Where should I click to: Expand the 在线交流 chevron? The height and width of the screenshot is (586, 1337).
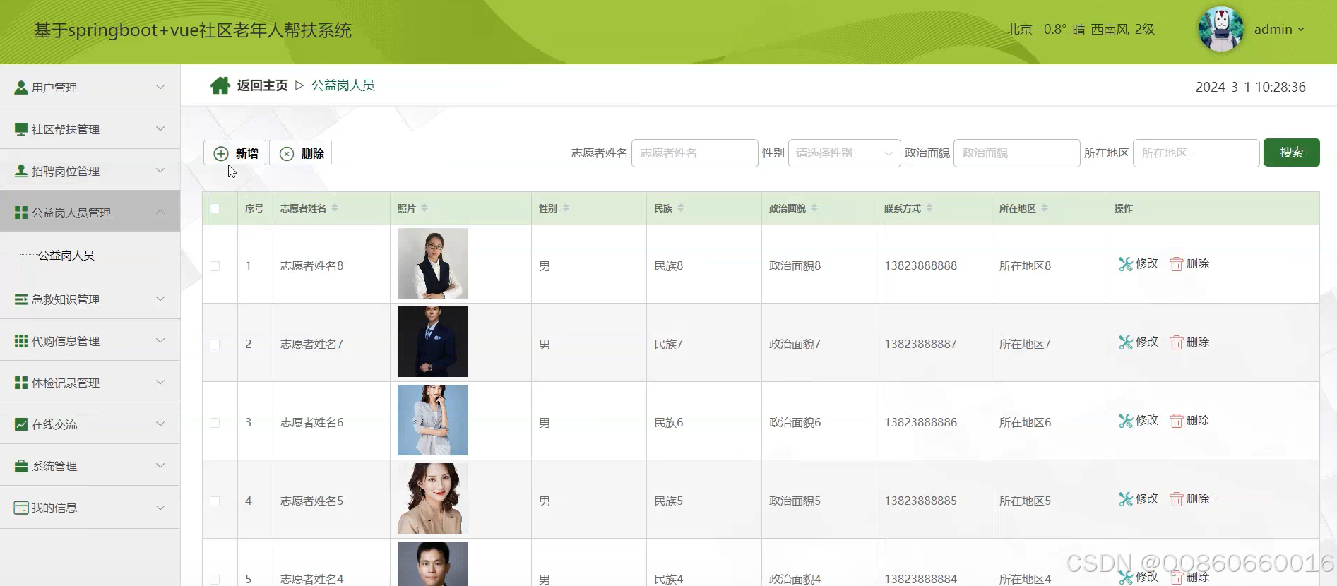click(x=160, y=424)
